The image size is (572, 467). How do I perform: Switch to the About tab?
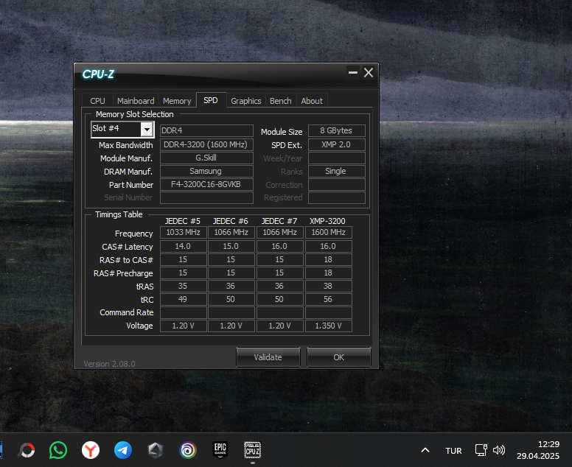click(x=312, y=101)
